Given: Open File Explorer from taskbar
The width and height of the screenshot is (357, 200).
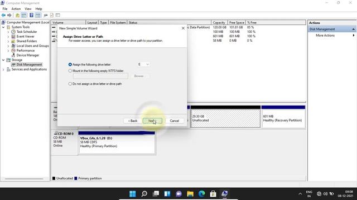Looking at the screenshot, I should click(x=190, y=194).
